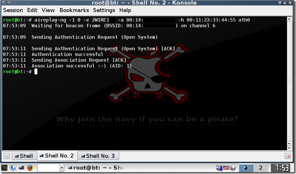The image size is (296, 174).
Task: Click the Konsole window menu icon in title bar
Action: coord(4,3)
